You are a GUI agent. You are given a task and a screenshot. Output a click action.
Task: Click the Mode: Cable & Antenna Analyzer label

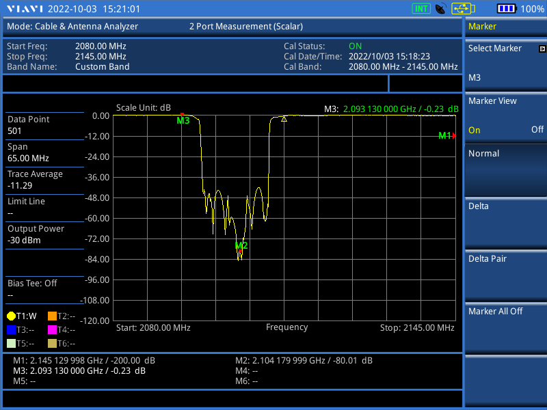[72, 27]
